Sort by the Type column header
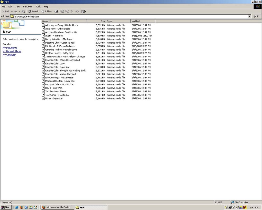The image size is (262, 210). [x=118, y=21]
